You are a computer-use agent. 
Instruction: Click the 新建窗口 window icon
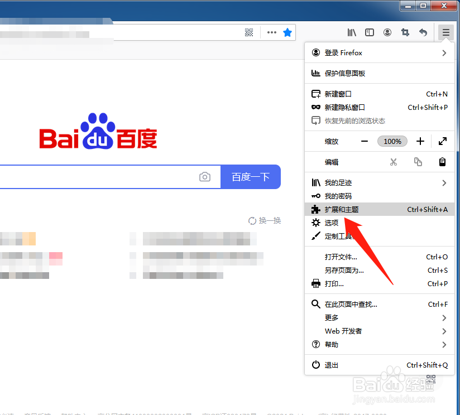315,94
